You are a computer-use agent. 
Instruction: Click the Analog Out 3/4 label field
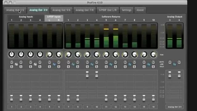point(175,107)
